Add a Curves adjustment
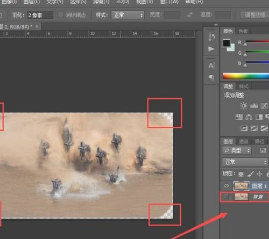The image size is (269, 239). [x=264, y=106]
